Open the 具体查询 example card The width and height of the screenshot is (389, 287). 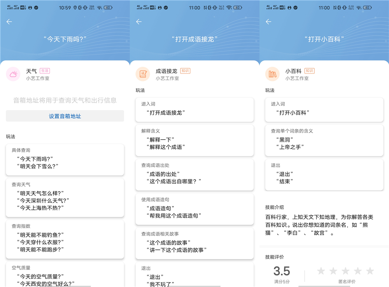click(x=65, y=159)
